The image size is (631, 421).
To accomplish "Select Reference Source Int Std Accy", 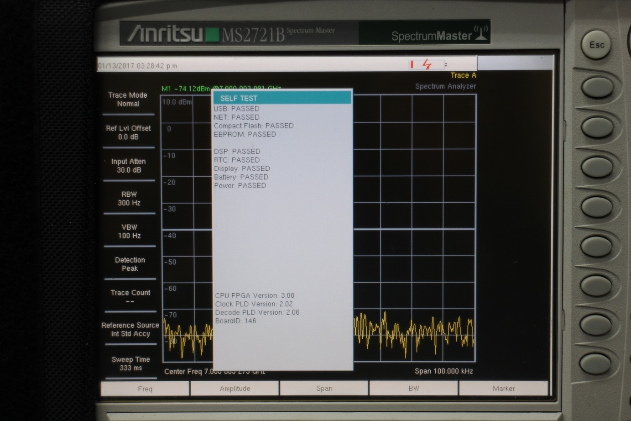I will [x=130, y=329].
